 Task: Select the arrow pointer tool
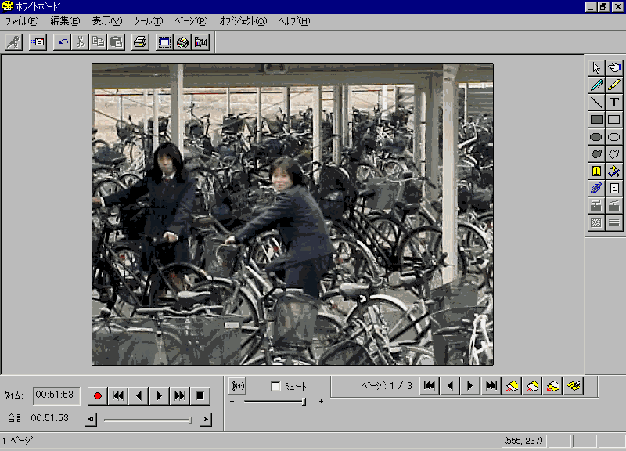(x=597, y=68)
